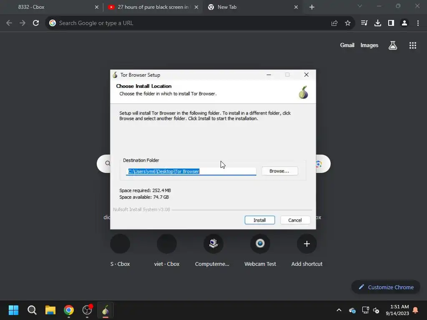
Task: Close the 8332 · Cbox tab
Action: pyautogui.click(x=96, y=7)
